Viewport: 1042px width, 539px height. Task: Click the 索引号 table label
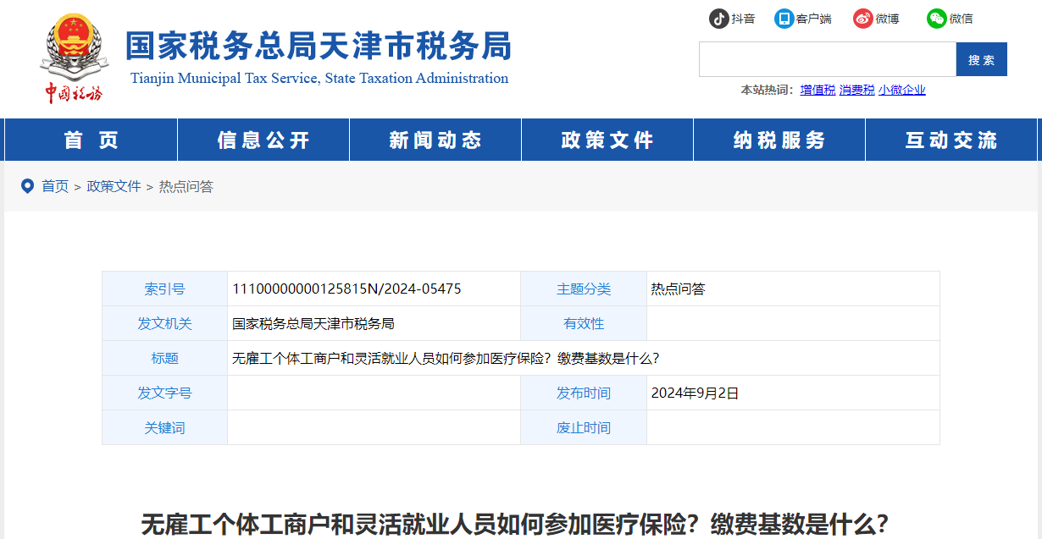164,289
